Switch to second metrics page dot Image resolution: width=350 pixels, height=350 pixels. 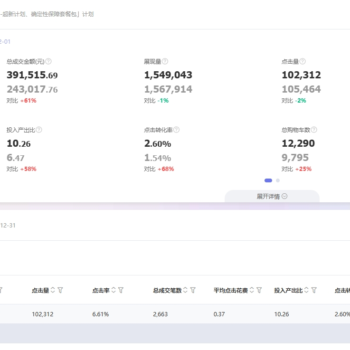click(278, 180)
